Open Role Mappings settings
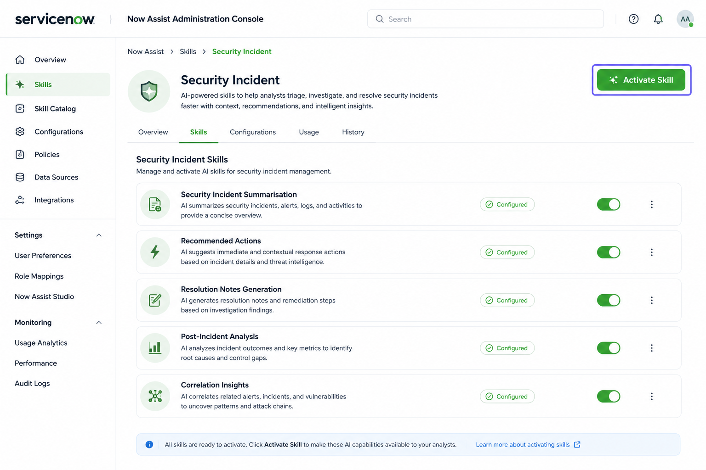This screenshot has width=706, height=470. pos(39,276)
